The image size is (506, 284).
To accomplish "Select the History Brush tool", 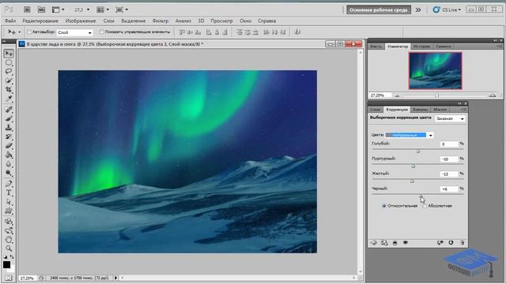I will [9, 136].
